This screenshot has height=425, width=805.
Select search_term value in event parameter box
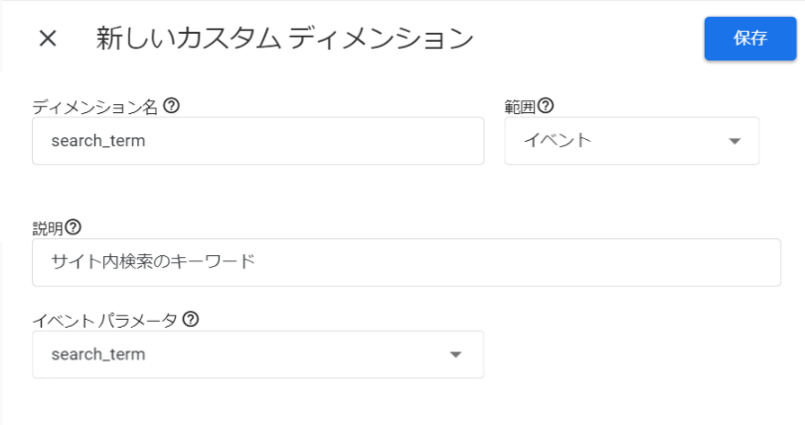98,354
